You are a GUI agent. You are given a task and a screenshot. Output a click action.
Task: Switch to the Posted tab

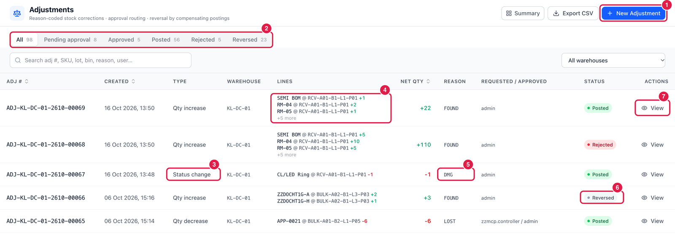point(165,40)
